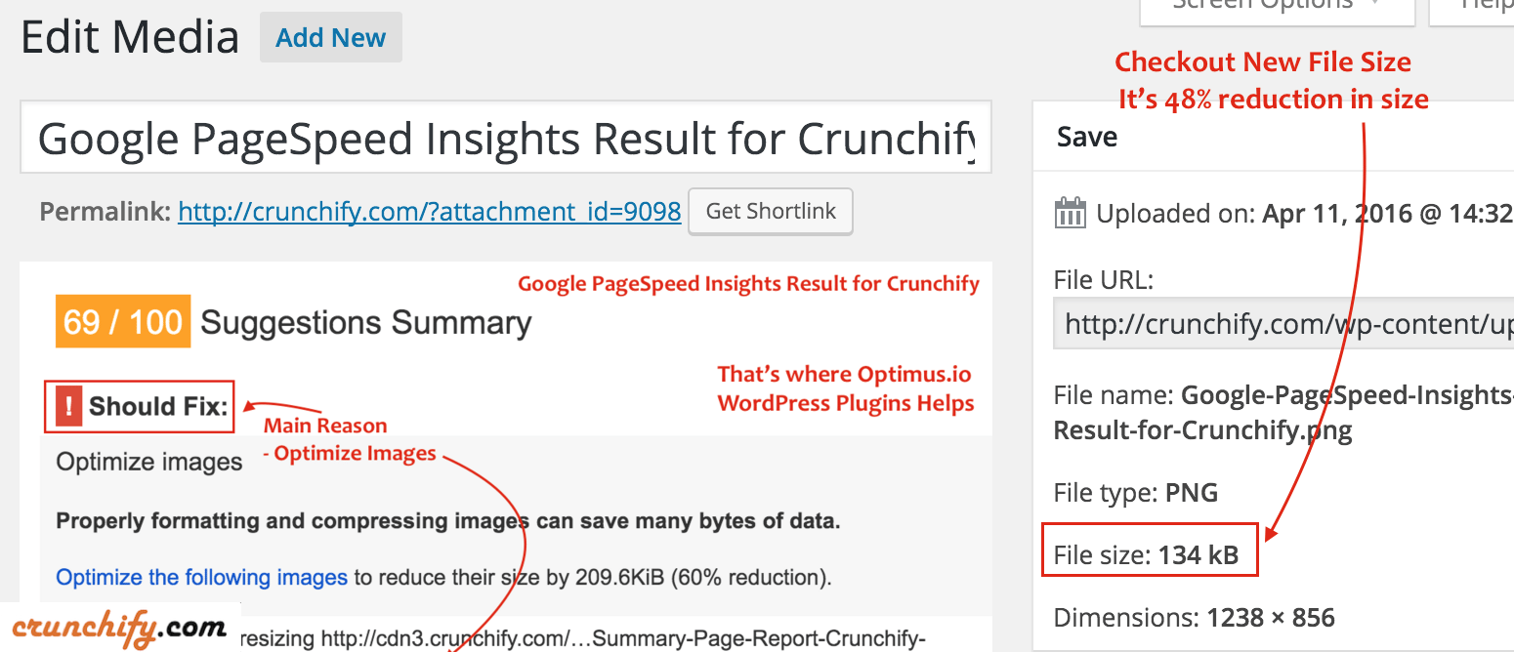The height and width of the screenshot is (652, 1514).
Task: Open the Help tab at top right
Action: (1472, 8)
